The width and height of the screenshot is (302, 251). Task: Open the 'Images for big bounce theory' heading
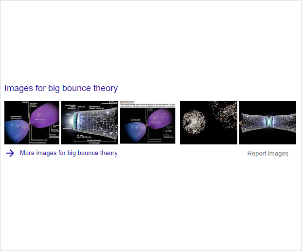(x=61, y=88)
